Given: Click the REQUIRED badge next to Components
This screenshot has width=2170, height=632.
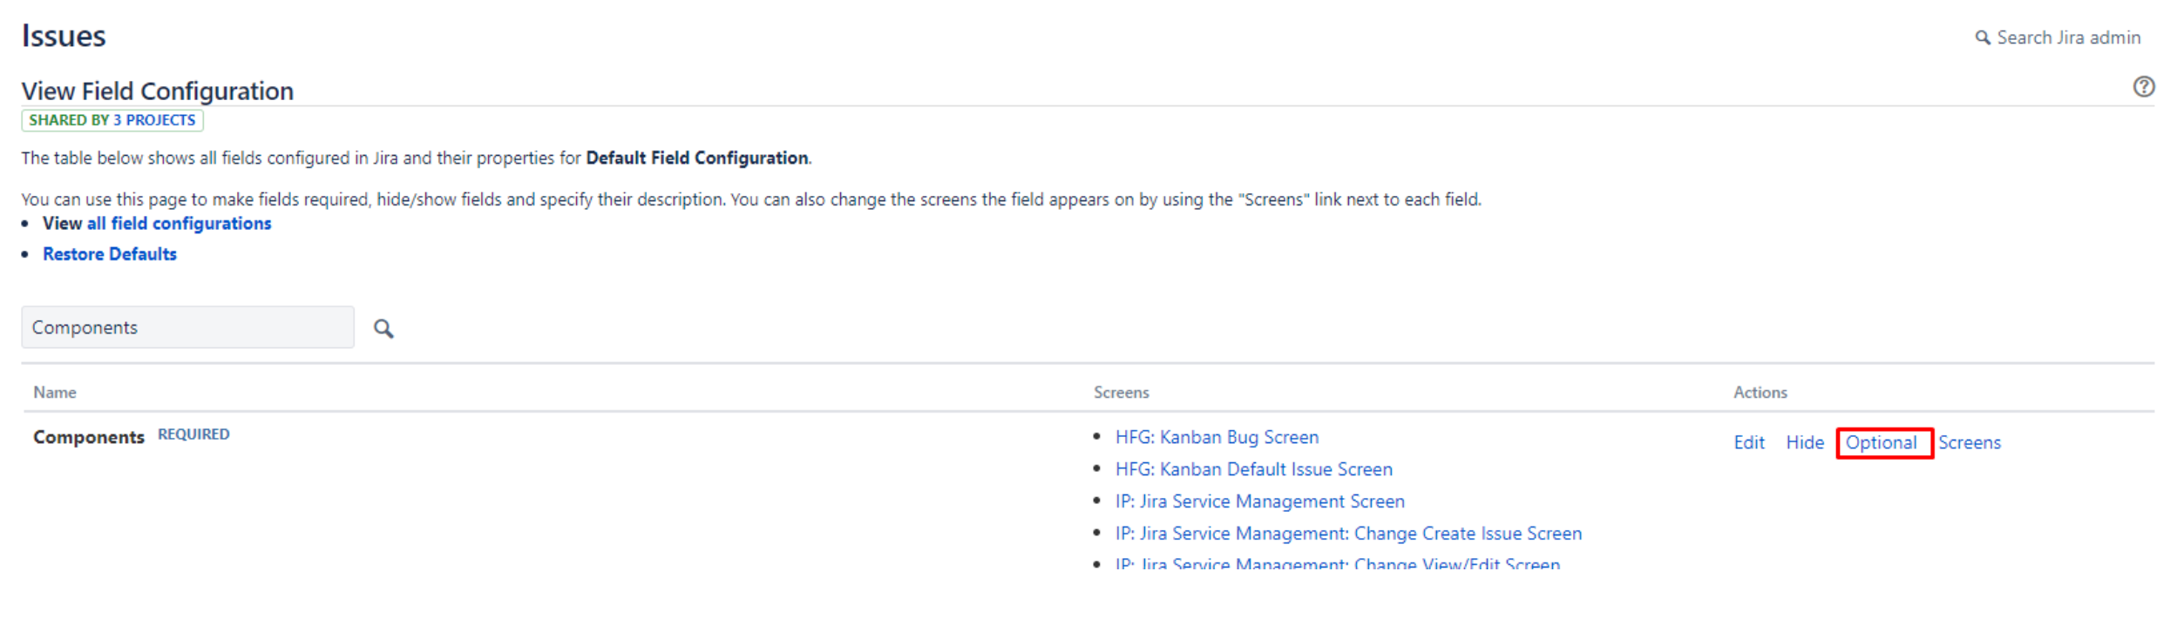Looking at the screenshot, I should pyautogui.click(x=193, y=434).
